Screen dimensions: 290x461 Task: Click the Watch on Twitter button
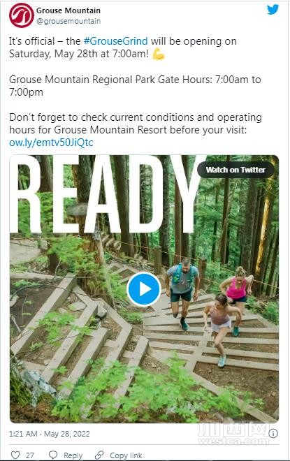pos(235,170)
